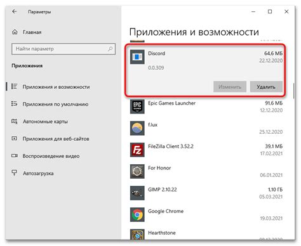
Task: Select the GIMP 2.10.22 entry
Action: pos(163,190)
